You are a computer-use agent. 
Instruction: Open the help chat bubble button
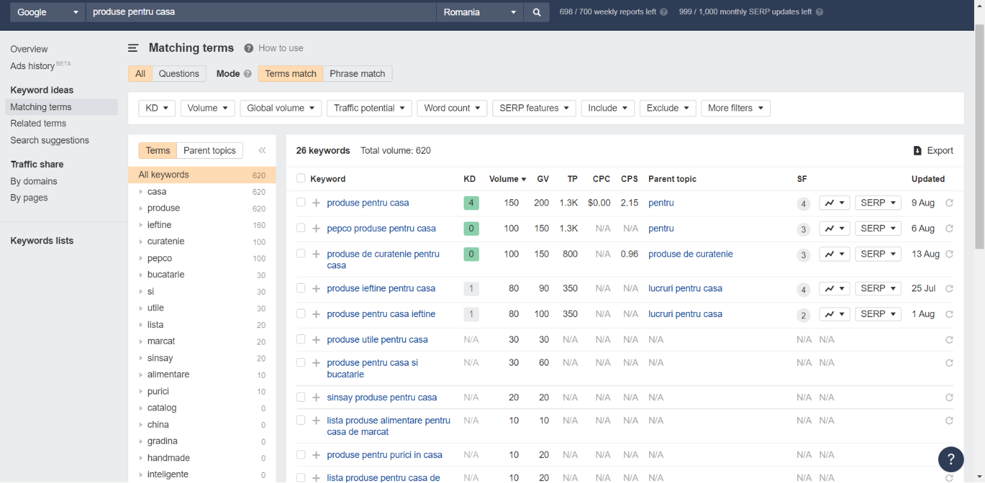click(x=951, y=459)
